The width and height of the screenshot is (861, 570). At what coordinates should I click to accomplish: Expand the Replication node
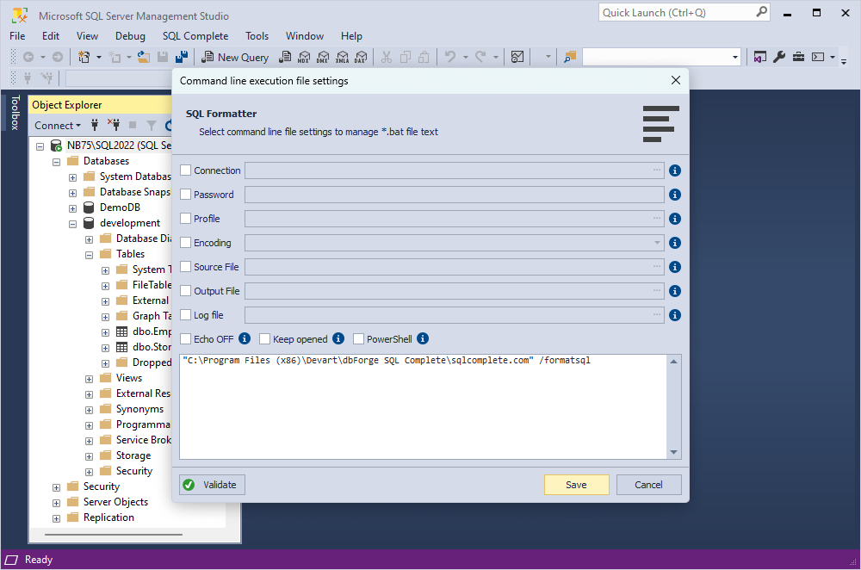coord(56,518)
